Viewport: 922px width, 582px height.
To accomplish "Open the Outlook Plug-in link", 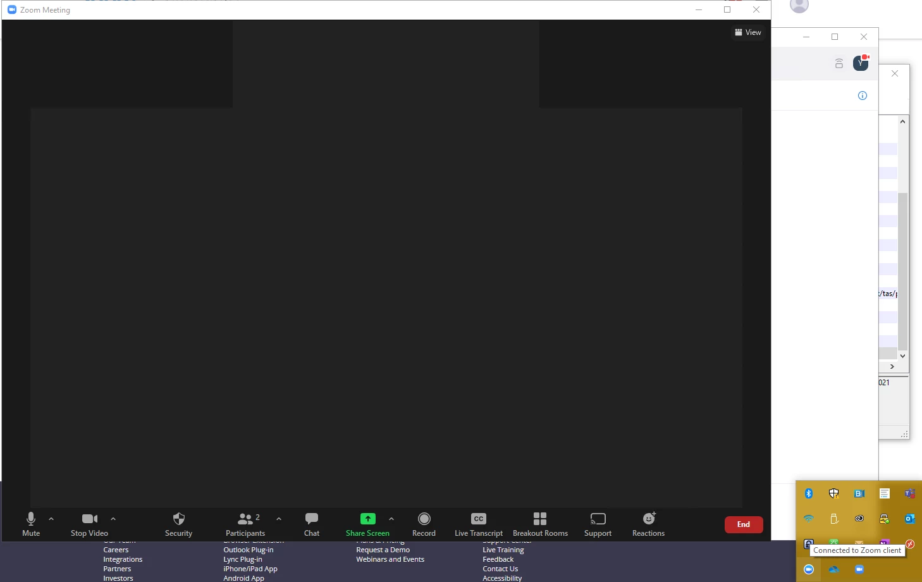I will click(x=249, y=550).
